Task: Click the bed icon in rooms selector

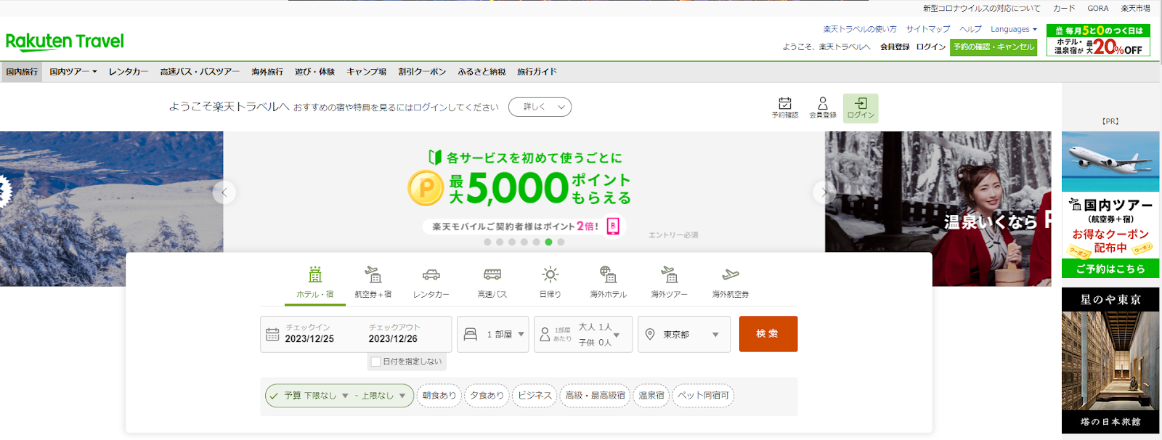Action: pyautogui.click(x=471, y=334)
